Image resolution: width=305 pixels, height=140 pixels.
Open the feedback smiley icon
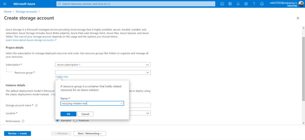point(262,4)
